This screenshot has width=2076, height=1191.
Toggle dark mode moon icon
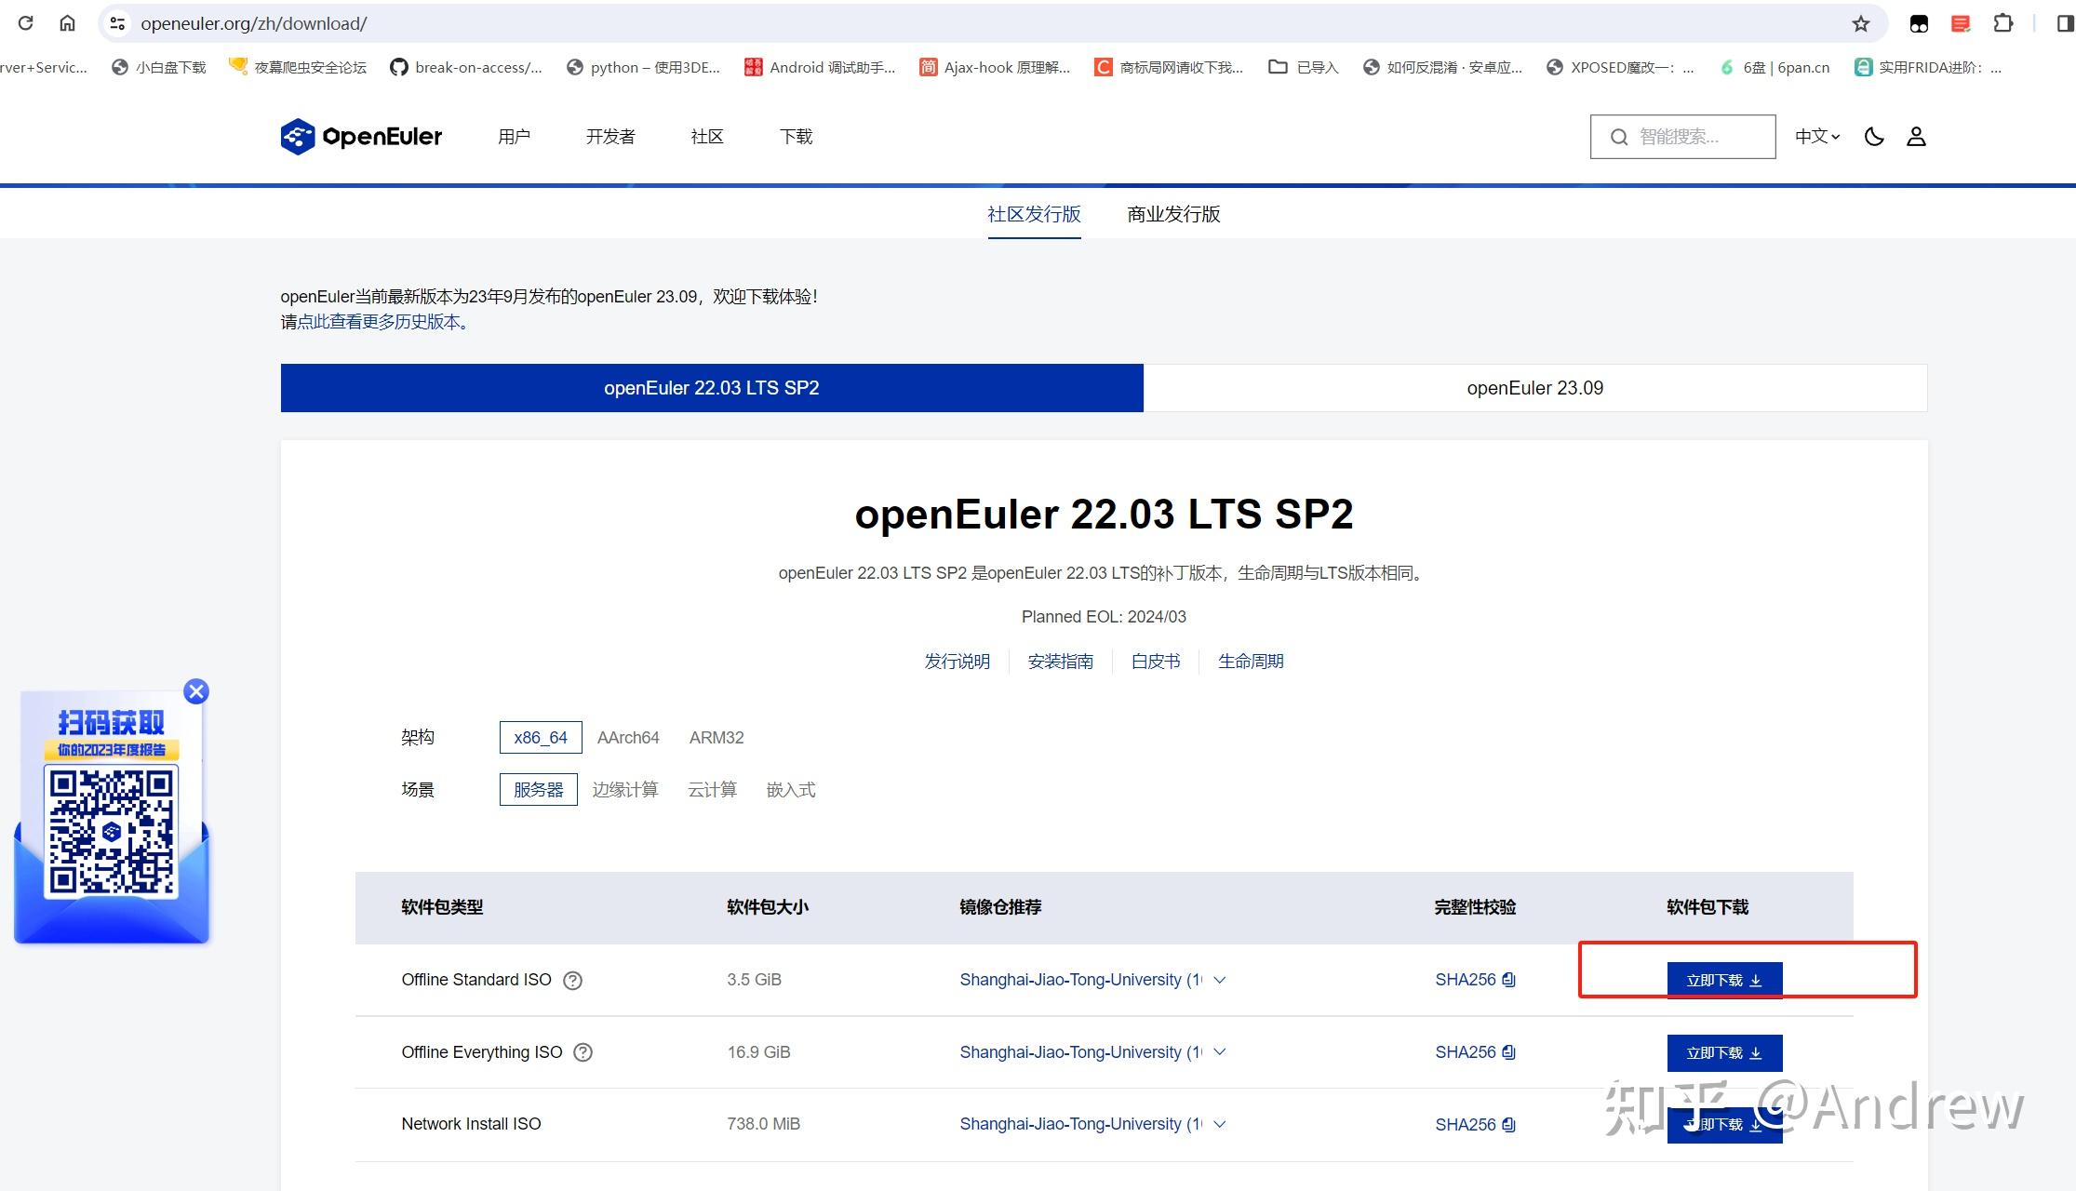tap(1874, 137)
